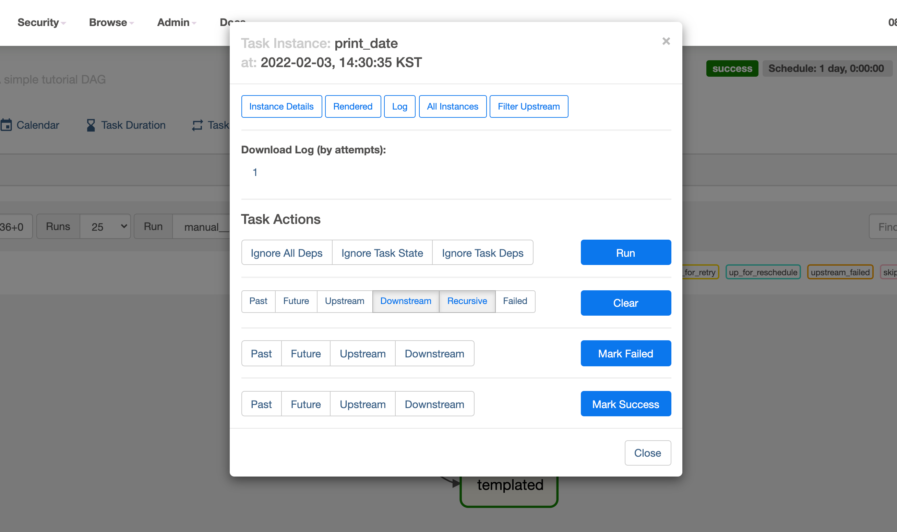Toggle Failed option for Clear
897x532 pixels.
pos(515,301)
